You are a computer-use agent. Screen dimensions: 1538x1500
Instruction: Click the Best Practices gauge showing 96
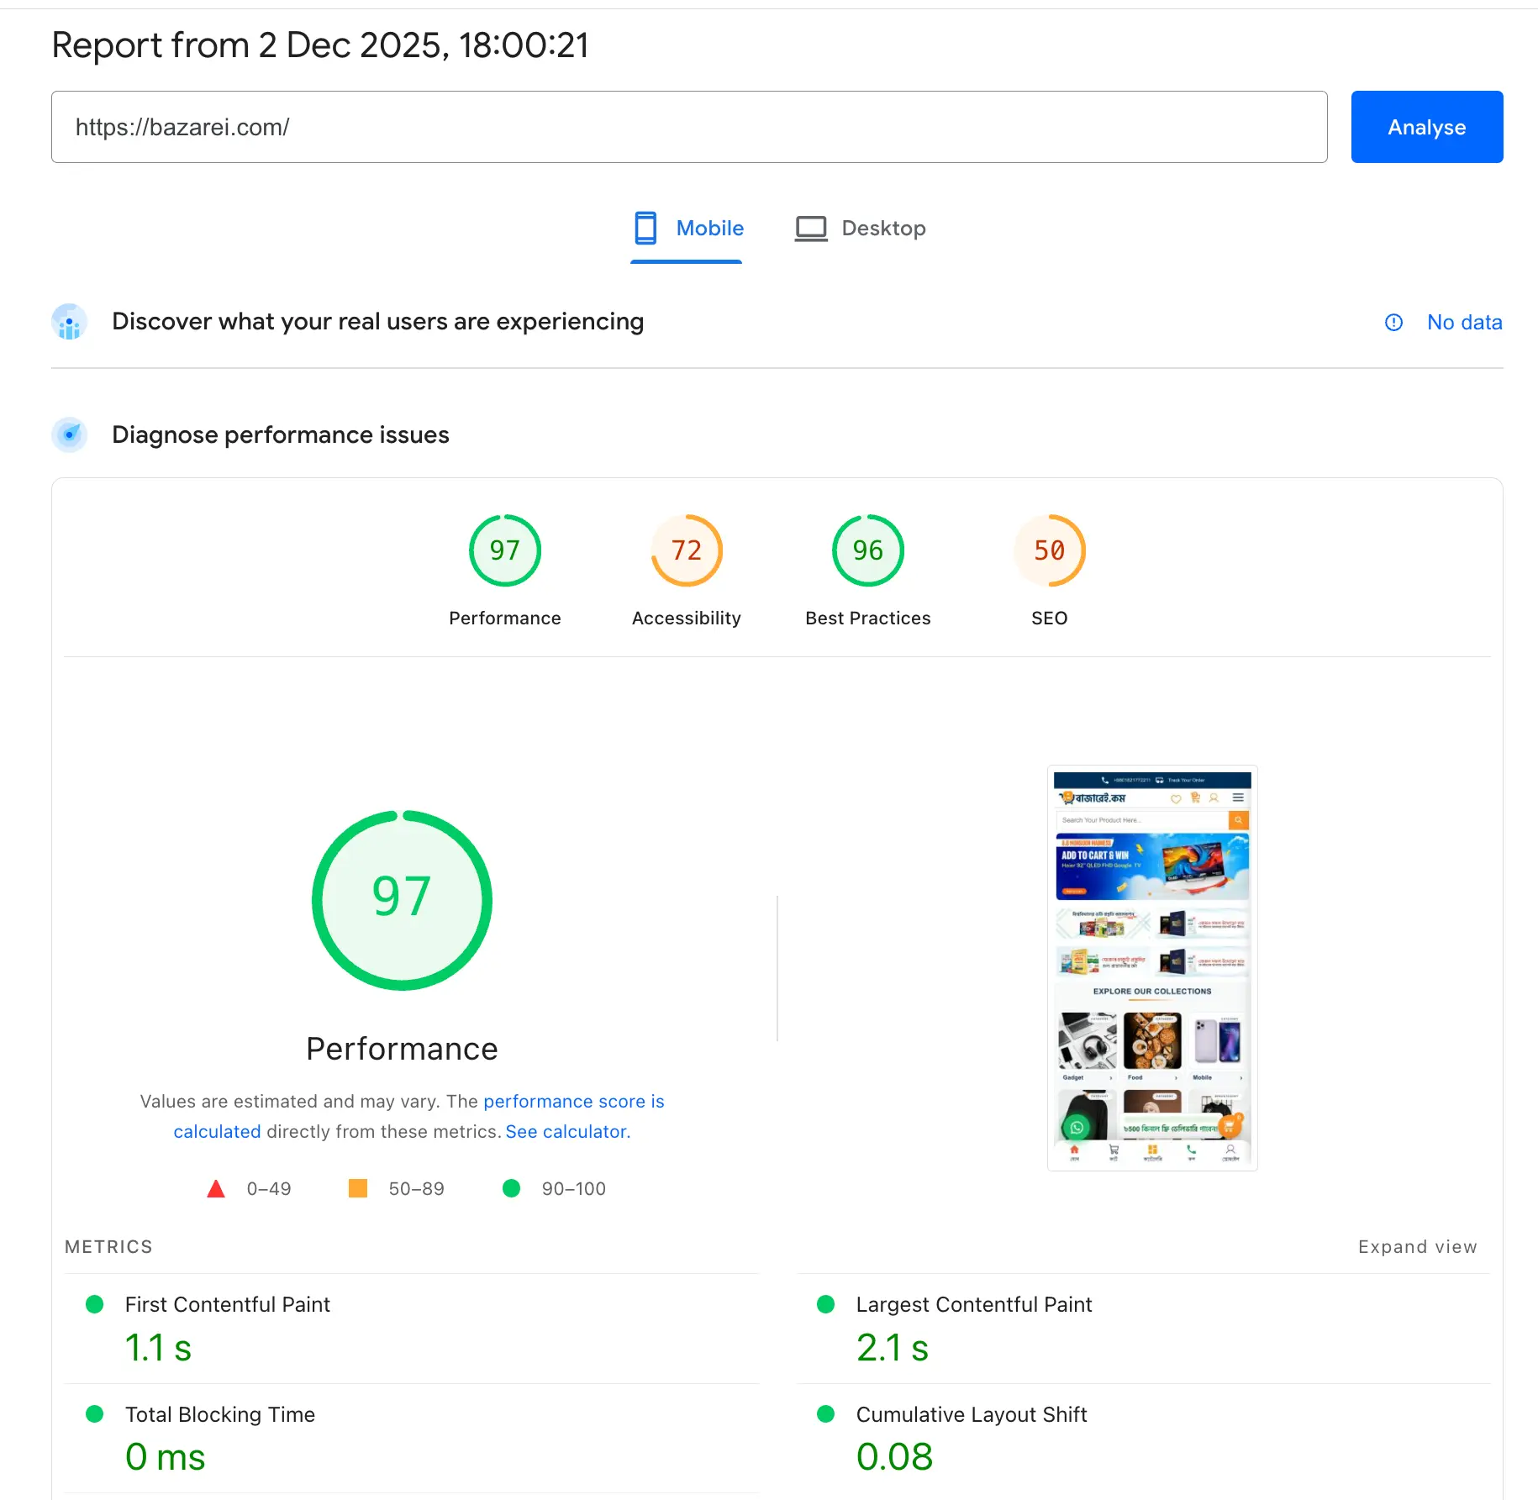(x=867, y=550)
